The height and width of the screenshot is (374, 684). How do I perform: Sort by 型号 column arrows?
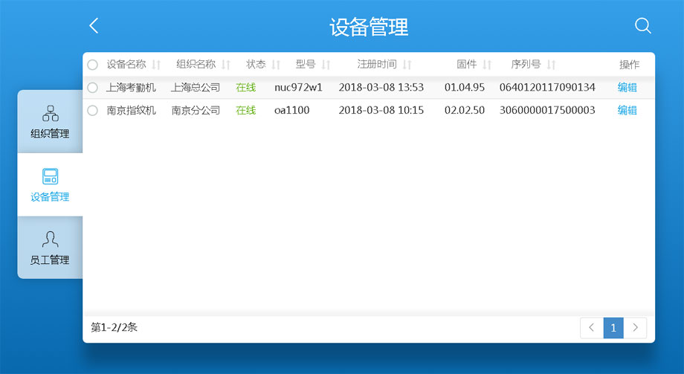(x=326, y=65)
